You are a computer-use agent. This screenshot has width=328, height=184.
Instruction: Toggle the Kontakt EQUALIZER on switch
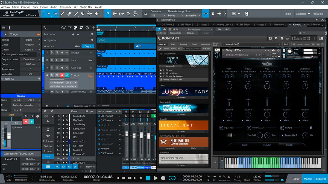[221, 128]
